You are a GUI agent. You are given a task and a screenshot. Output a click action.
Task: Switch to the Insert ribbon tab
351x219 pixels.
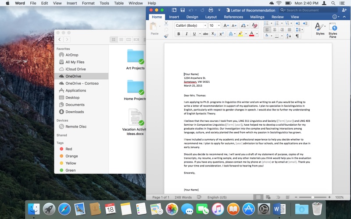click(174, 17)
